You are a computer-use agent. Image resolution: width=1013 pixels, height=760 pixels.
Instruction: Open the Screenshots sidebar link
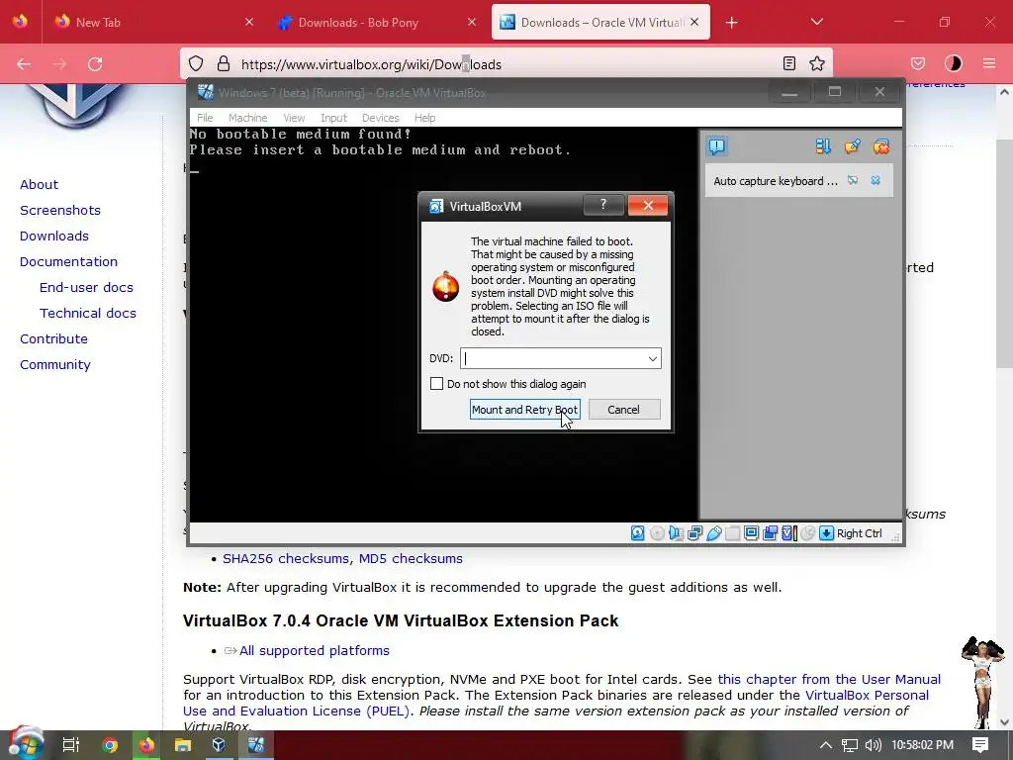coord(60,210)
